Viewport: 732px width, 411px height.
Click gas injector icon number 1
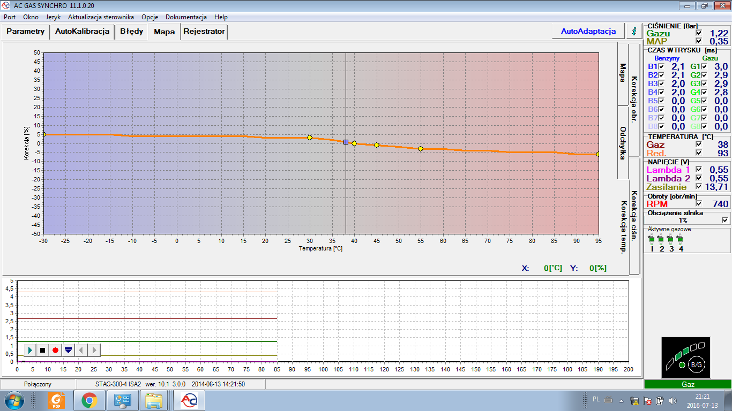(x=652, y=239)
